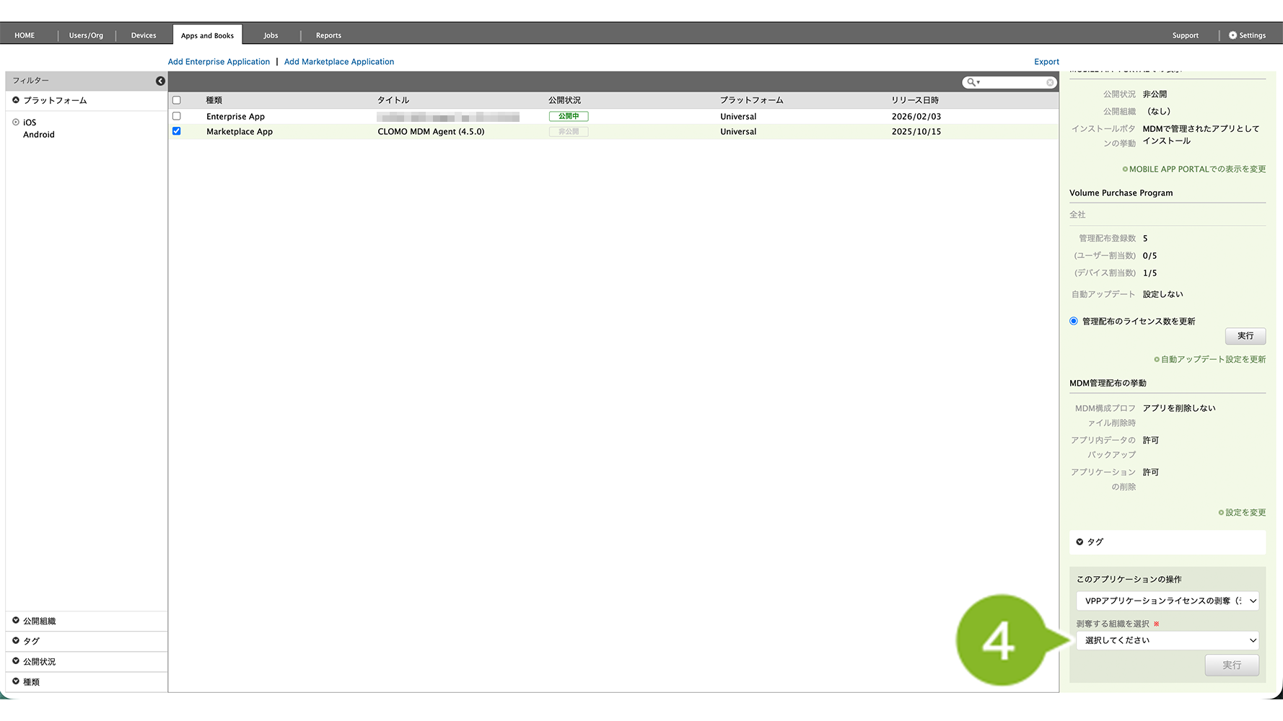1283x721 pixels.
Task: Click the search magnifier icon
Action: tap(971, 82)
